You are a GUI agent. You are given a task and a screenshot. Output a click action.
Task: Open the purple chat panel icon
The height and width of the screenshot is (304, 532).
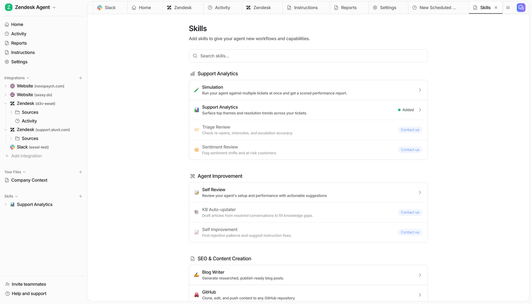pos(521,8)
